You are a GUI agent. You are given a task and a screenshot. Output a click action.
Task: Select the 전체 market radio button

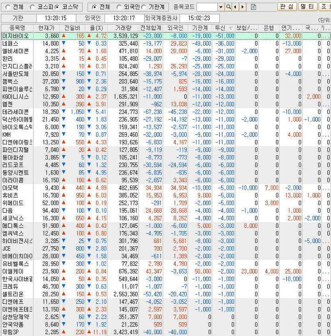(x=8, y=7)
